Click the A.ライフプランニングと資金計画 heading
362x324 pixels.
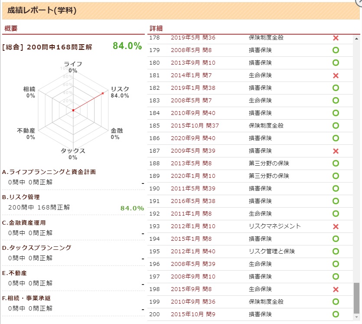[x=49, y=172]
